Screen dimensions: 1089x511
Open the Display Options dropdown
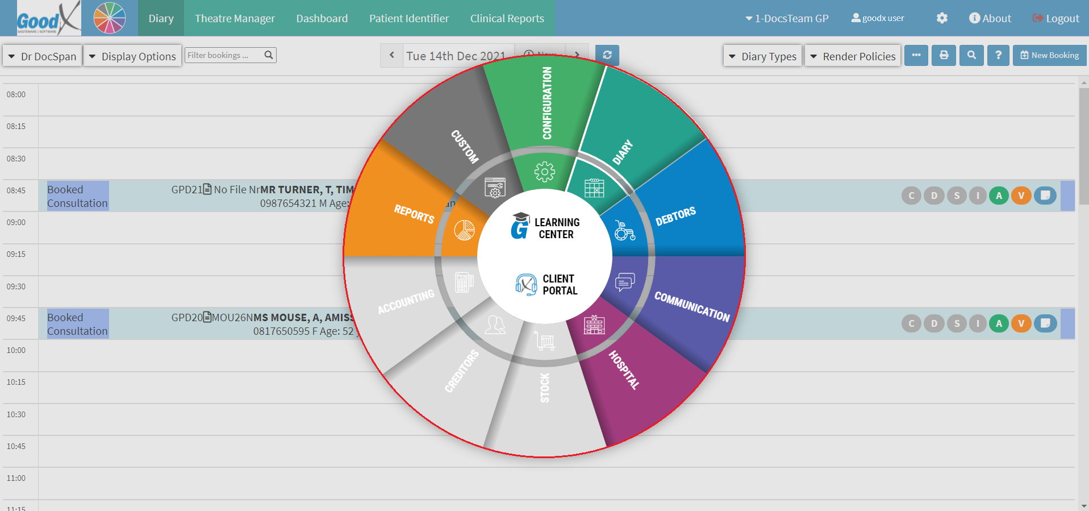click(x=132, y=56)
